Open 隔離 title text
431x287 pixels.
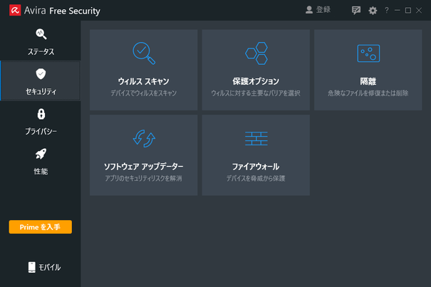(368, 81)
